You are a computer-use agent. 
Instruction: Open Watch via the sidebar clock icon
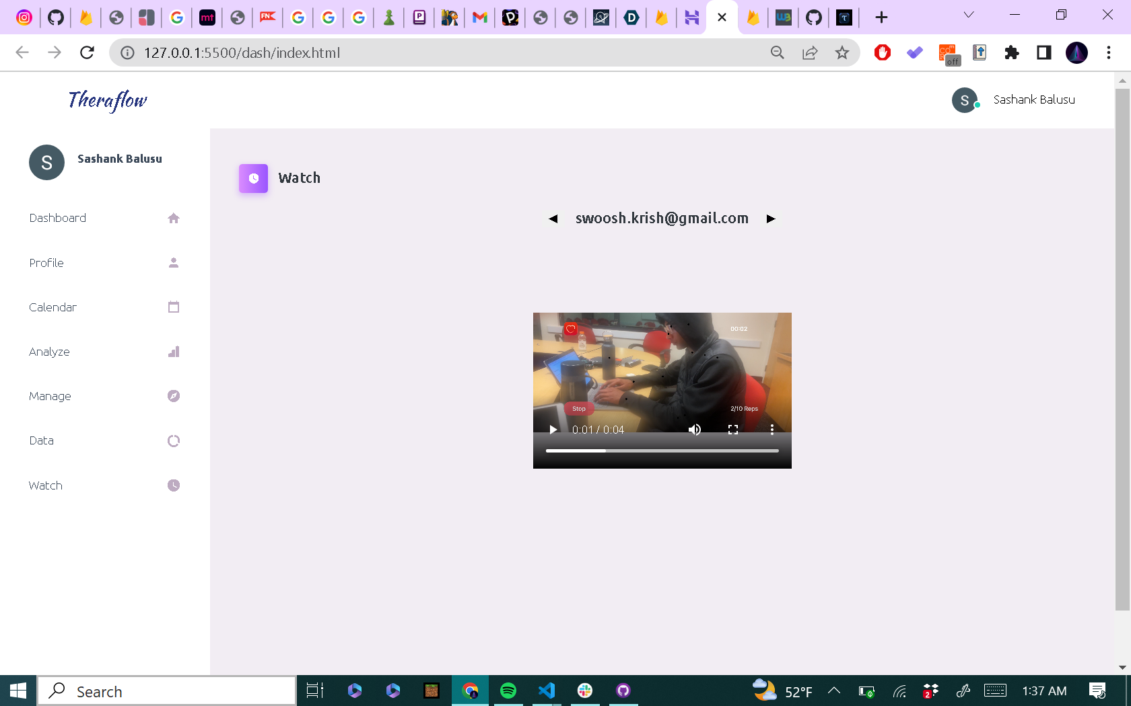(174, 485)
